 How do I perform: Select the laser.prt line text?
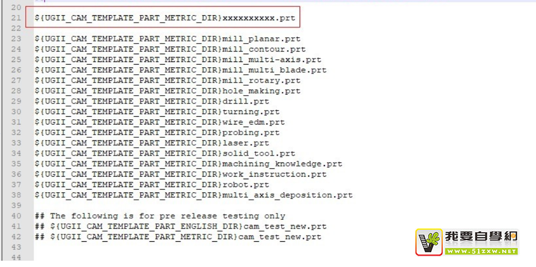point(152,143)
